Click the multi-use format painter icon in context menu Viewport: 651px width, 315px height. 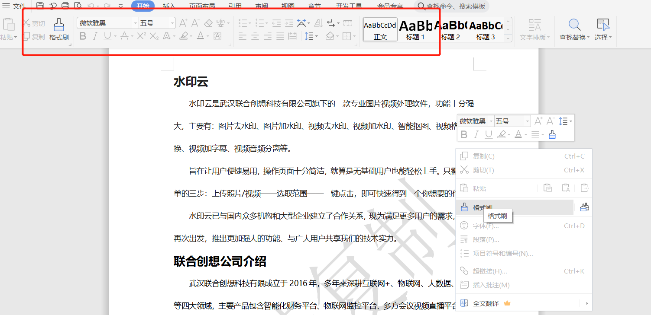pyautogui.click(x=585, y=207)
